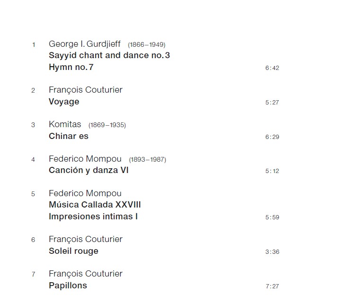Click the composer name Komitas
The height and width of the screenshot is (303, 352).
[x=65, y=125]
